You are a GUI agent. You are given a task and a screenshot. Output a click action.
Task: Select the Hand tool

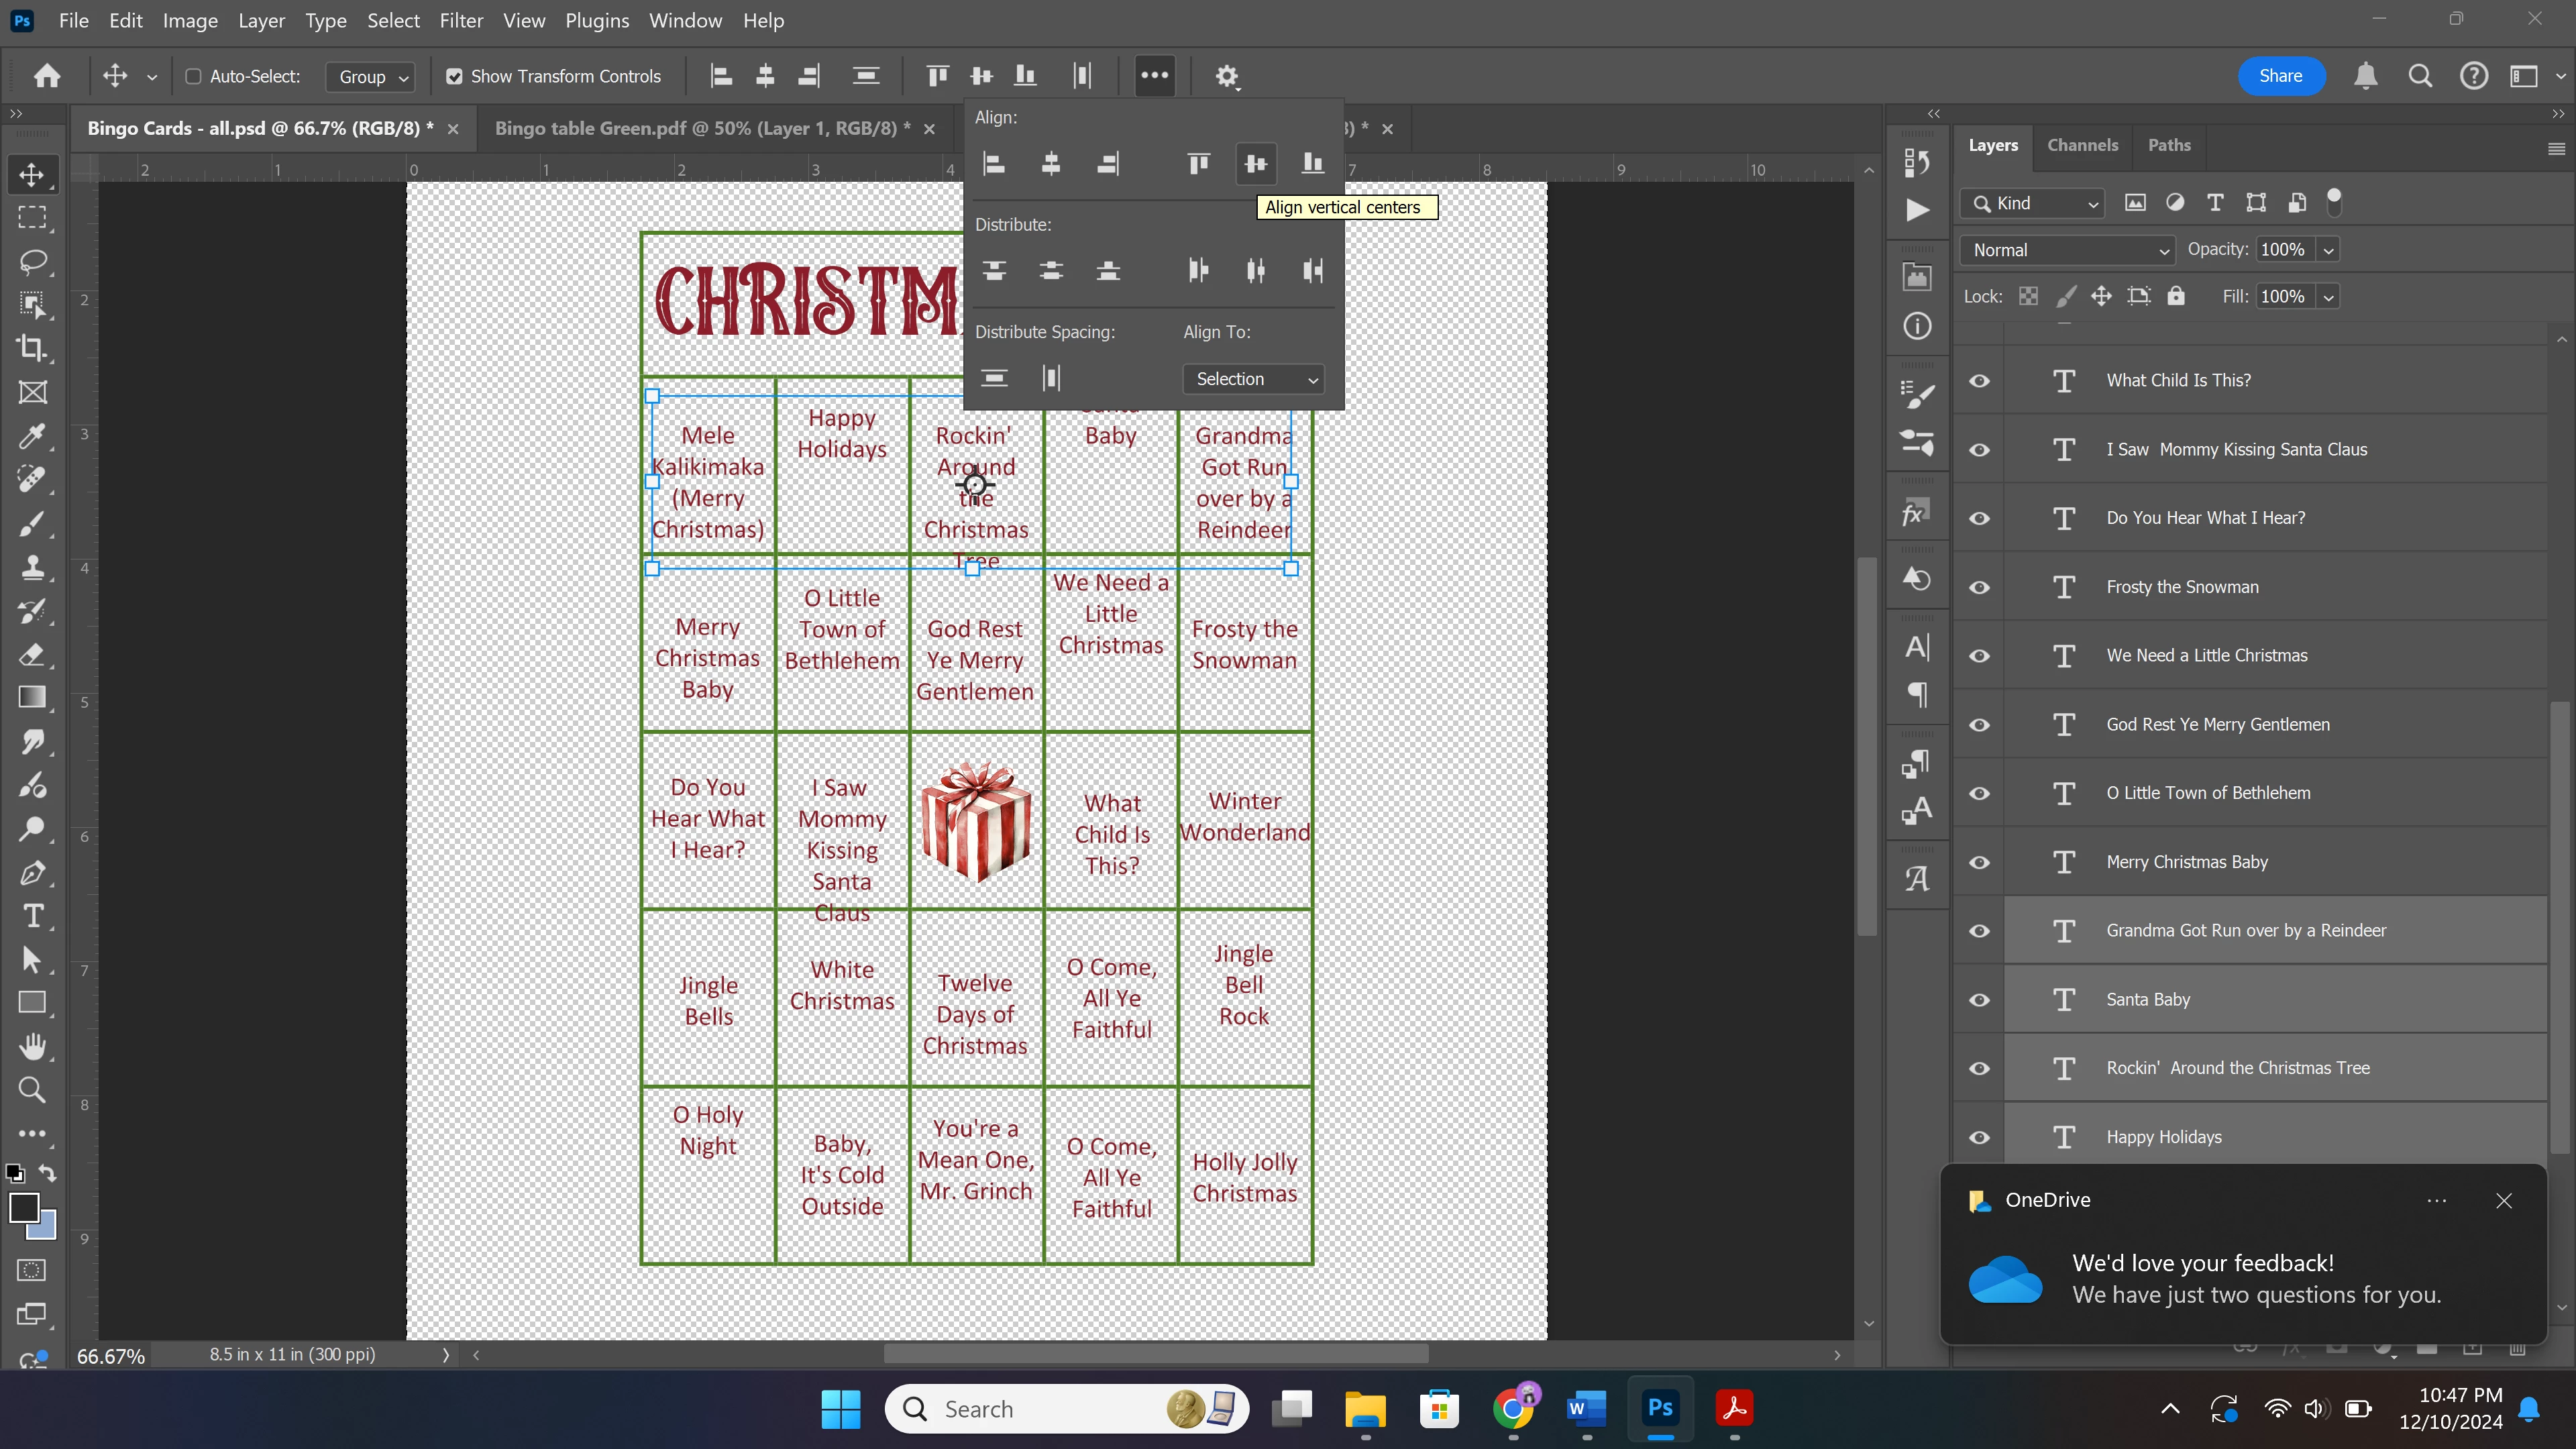pos(32,1046)
